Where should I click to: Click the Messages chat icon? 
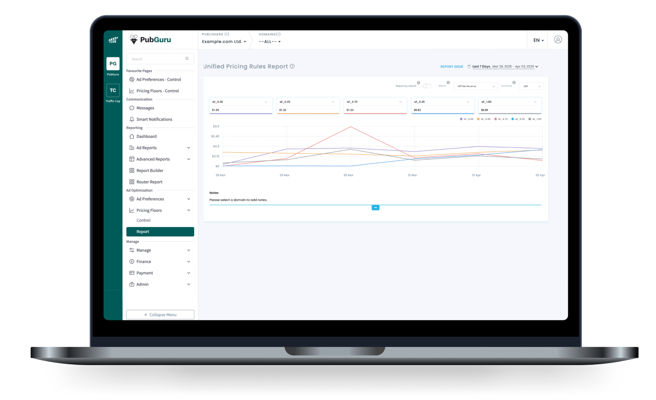pyautogui.click(x=132, y=108)
